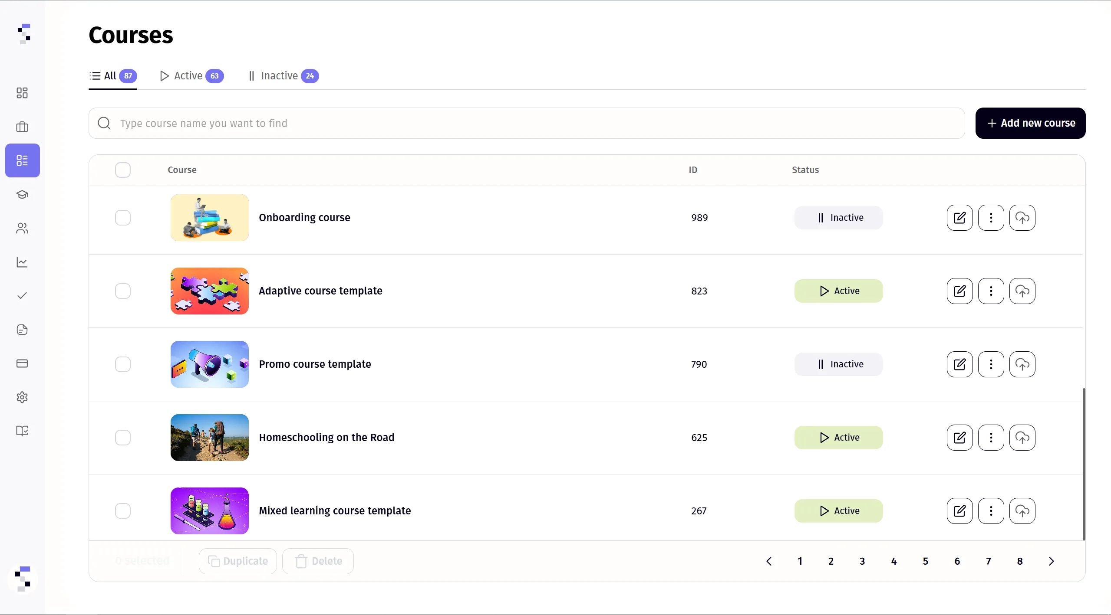Viewport: 1111px width, 615px height.
Task: Click Add new course button
Action: [x=1030, y=123]
